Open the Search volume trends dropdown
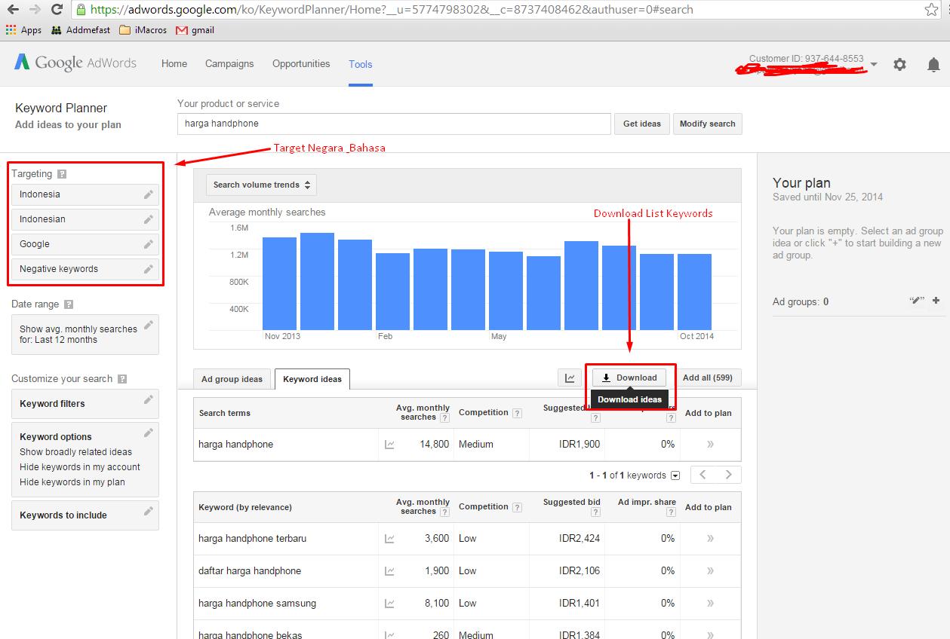 click(261, 185)
